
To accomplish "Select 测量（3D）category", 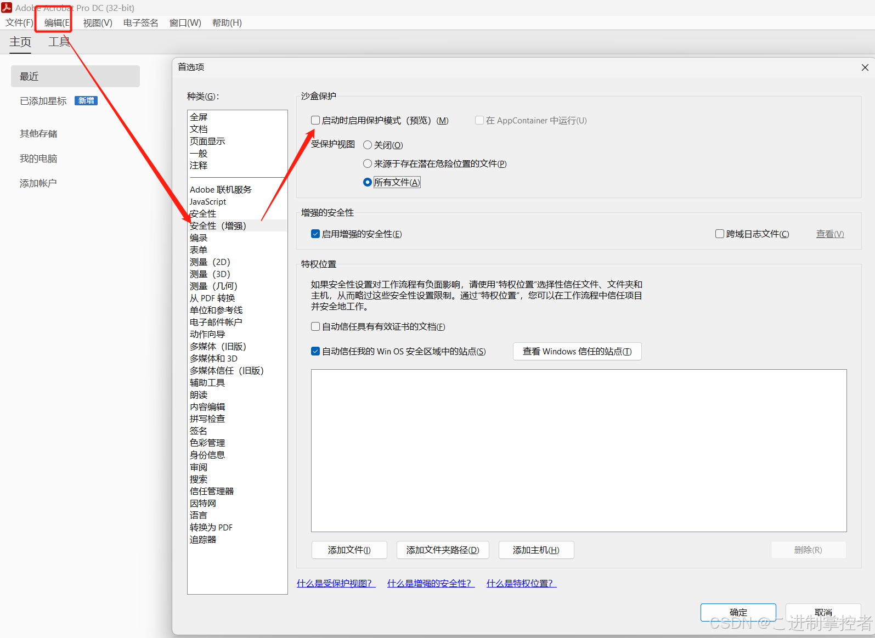I will [x=237, y=274].
